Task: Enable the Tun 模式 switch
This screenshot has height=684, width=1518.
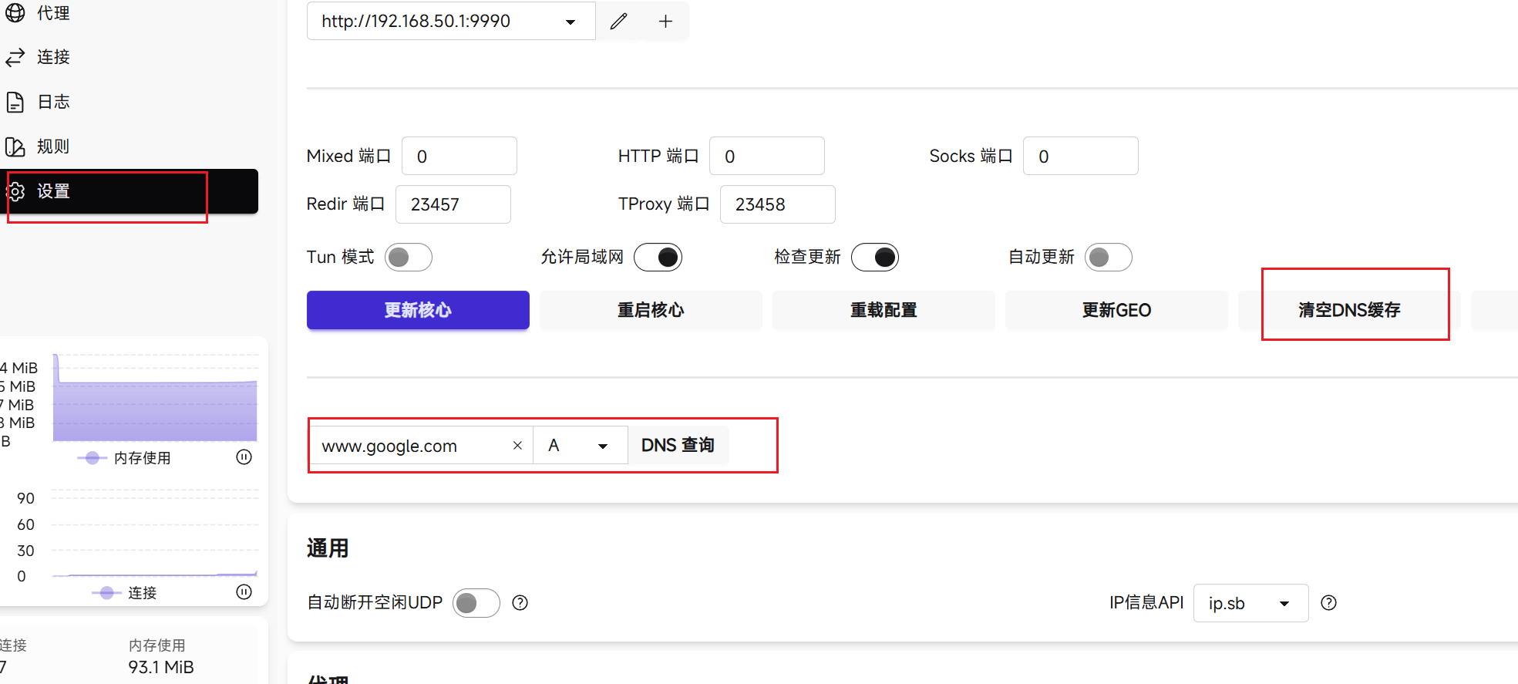Action: (409, 257)
